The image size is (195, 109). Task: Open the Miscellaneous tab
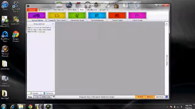pos(92,10)
